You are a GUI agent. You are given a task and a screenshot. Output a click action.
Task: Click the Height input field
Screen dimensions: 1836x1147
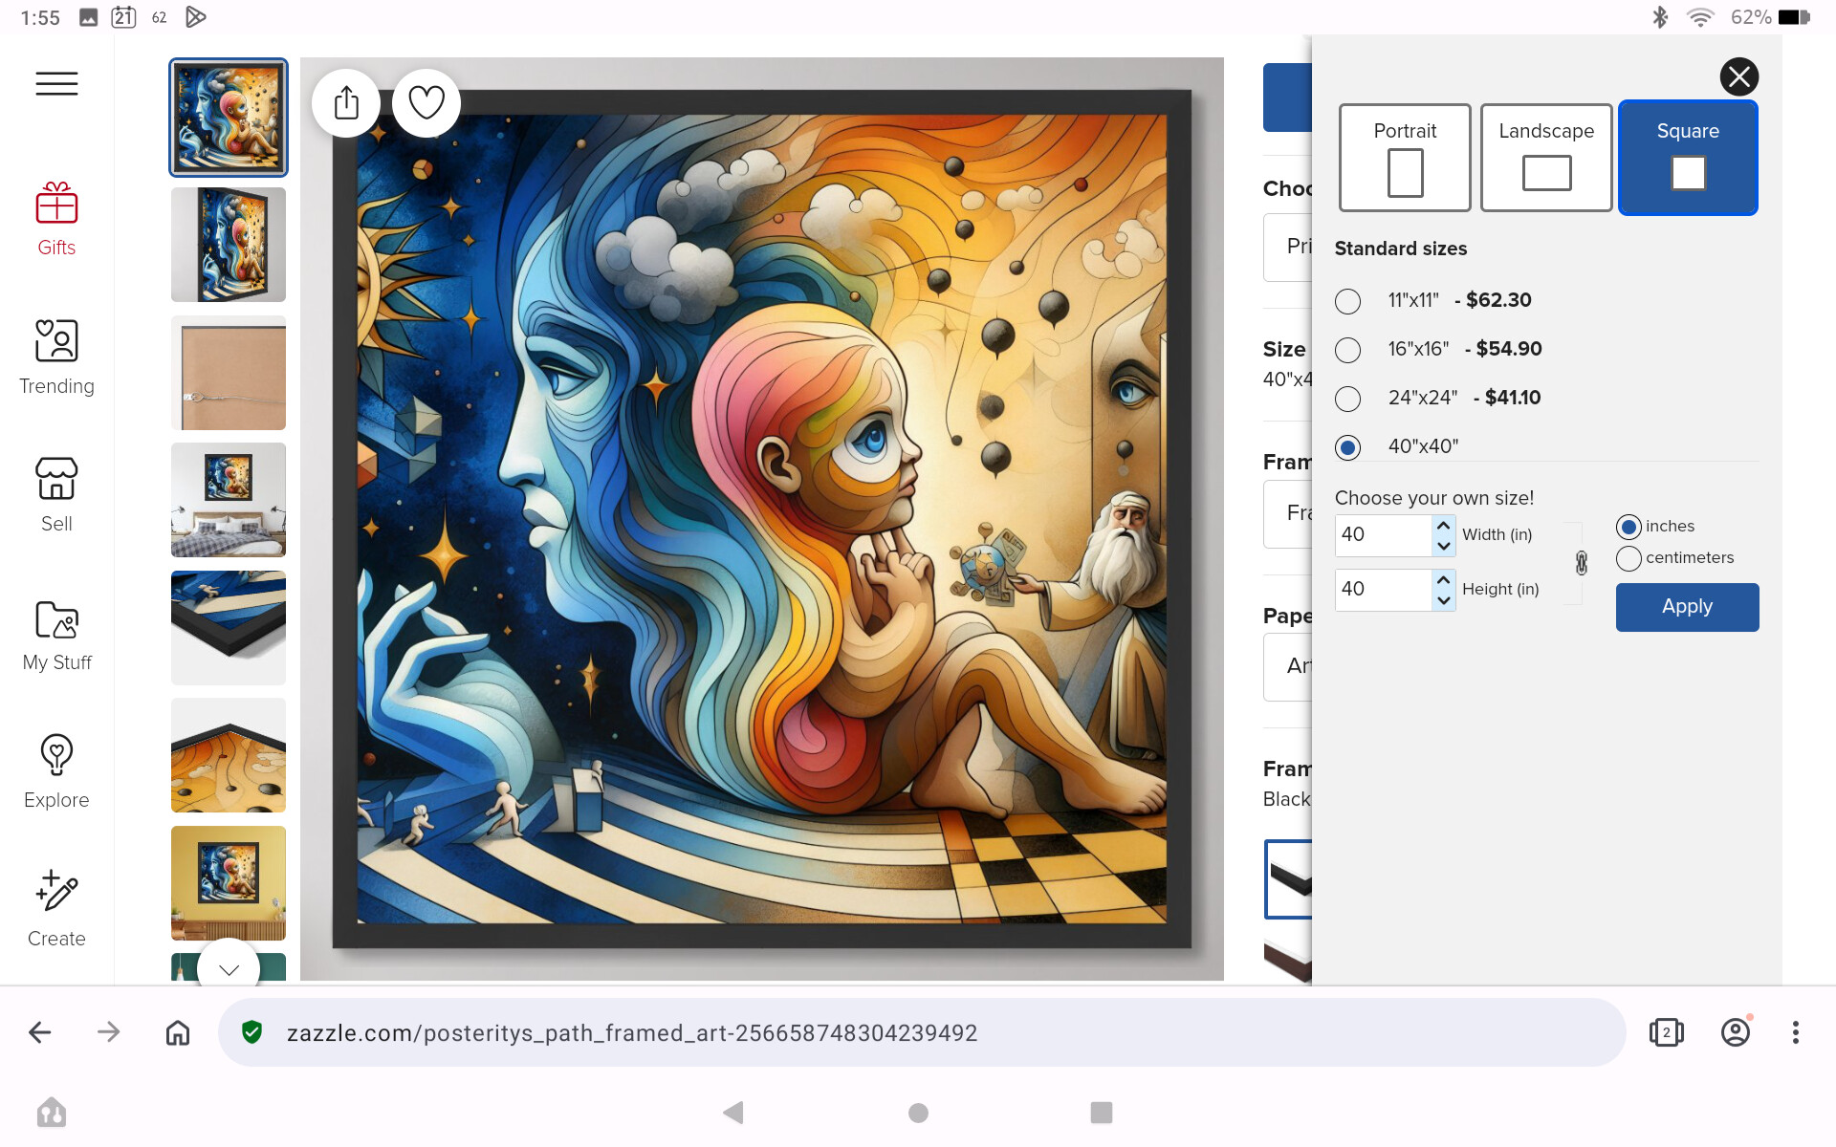point(1384,590)
